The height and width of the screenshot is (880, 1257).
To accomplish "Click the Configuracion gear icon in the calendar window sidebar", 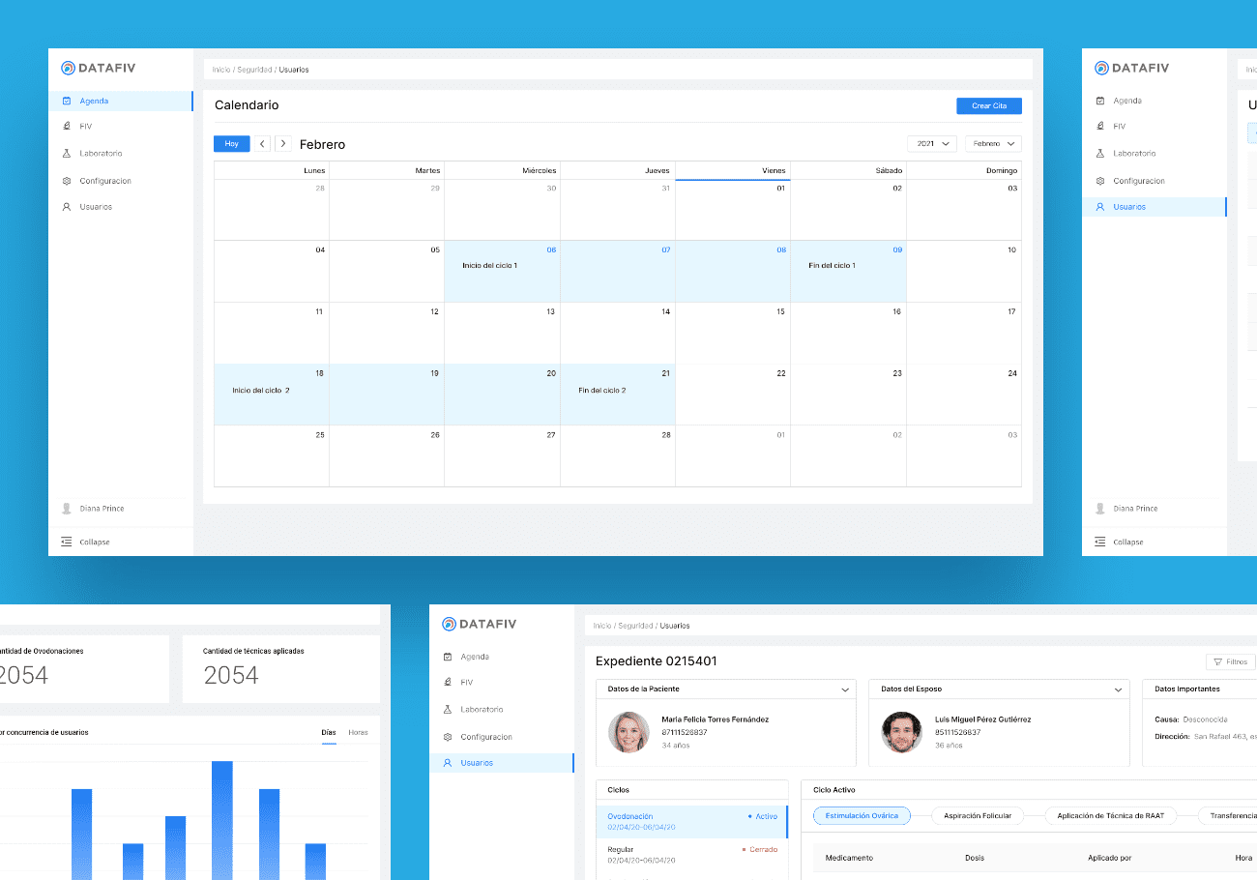I will point(67,181).
